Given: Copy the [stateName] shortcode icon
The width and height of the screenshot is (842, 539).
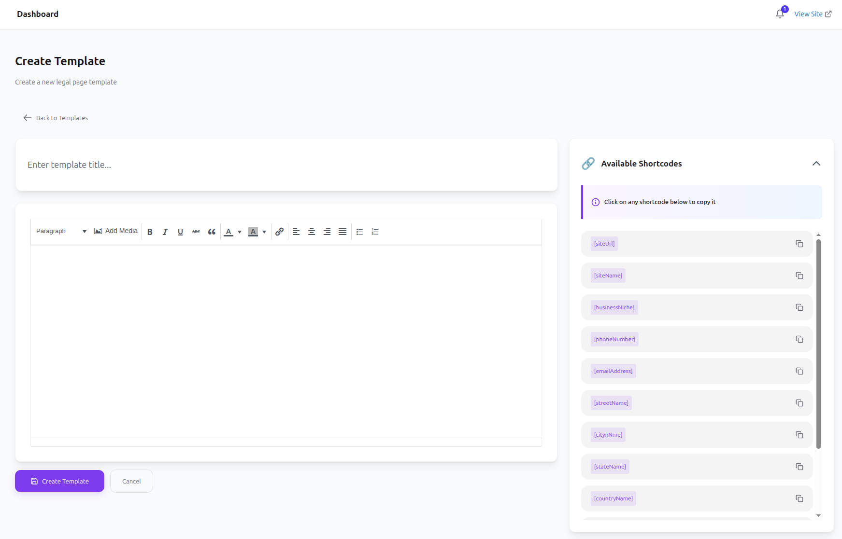Looking at the screenshot, I should (x=799, y=467).
